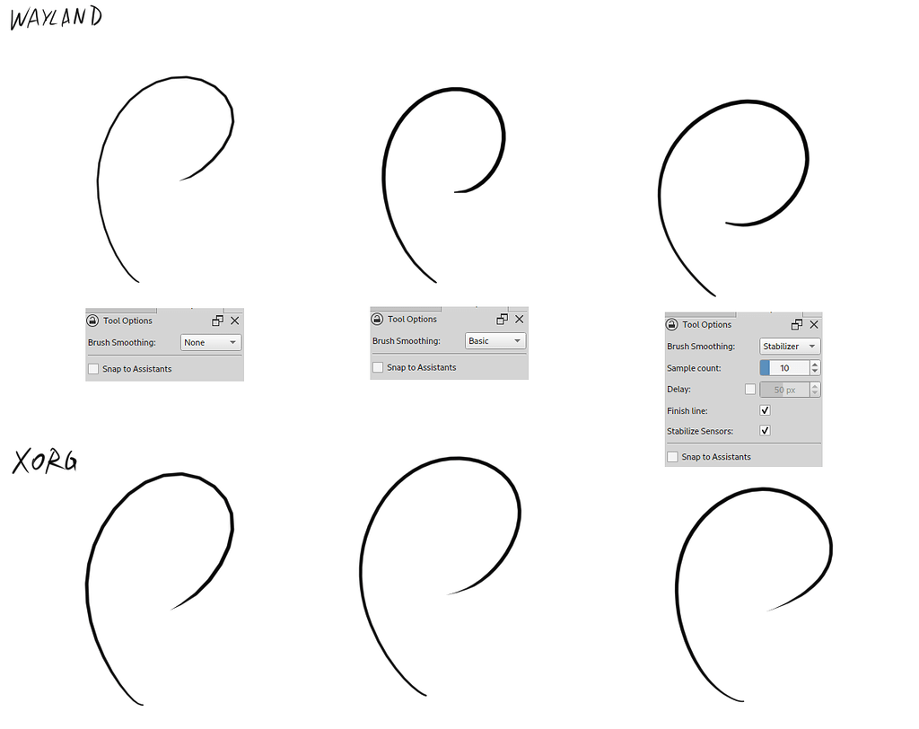This screenshot has width=919, height=729.
Task: Float the Stabilizer Tool Options panel
Action: point(796,324)
